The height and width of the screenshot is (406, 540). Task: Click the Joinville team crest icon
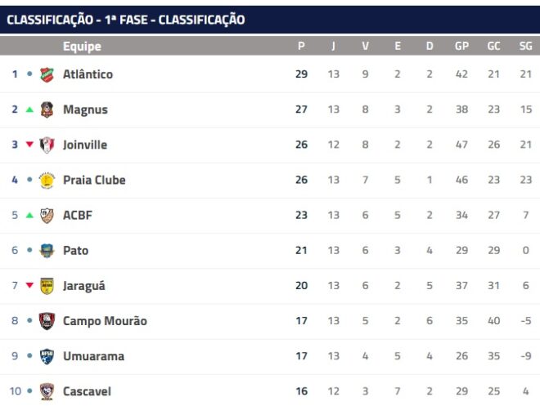[x=47, y=145]
